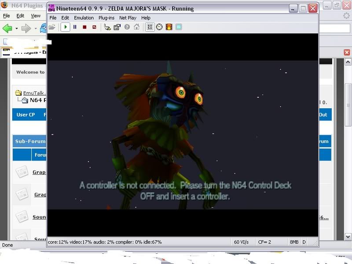This screenshot has width=352, height=264.
Task: Click '60 VI/s' in the status bar
Action: (241, 242)
